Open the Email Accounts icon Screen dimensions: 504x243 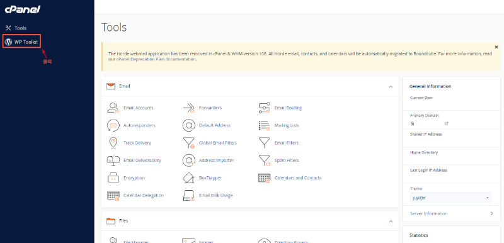coord(113,108)
